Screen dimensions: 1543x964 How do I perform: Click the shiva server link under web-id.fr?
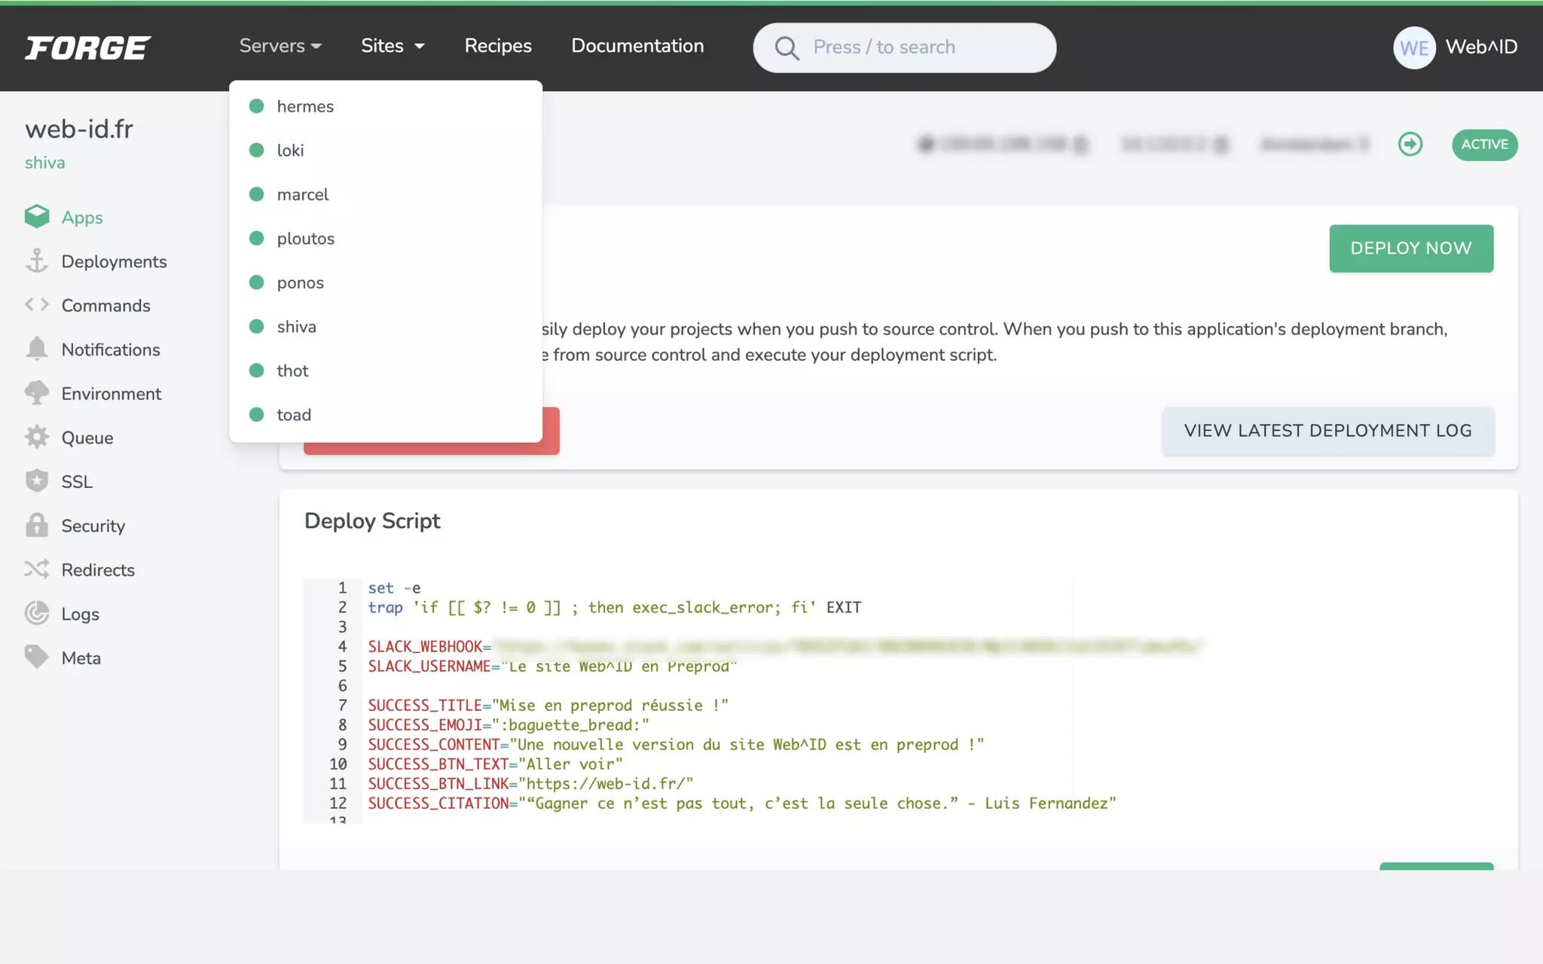[x=44, y=163]
